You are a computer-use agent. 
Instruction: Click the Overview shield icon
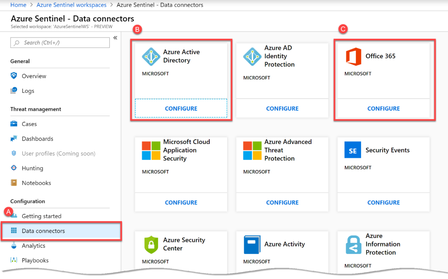pos(14,76)
